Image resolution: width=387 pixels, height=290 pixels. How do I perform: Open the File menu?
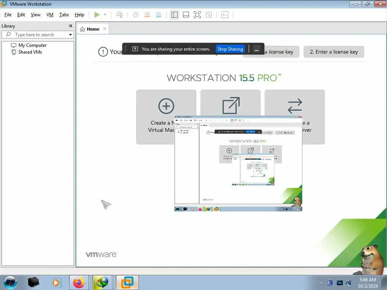pyautogui.click(x=8, y=15)
